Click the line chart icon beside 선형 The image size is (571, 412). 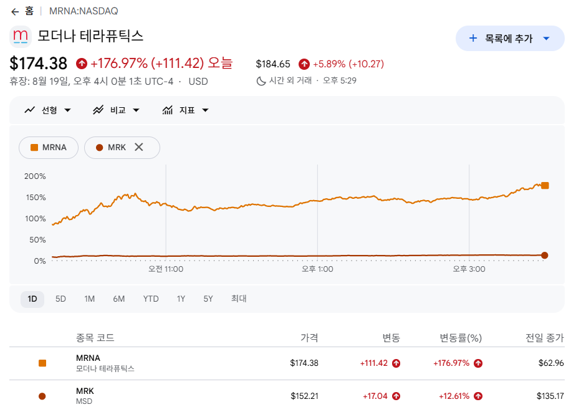pyautogui.click(x=29, y=110)
